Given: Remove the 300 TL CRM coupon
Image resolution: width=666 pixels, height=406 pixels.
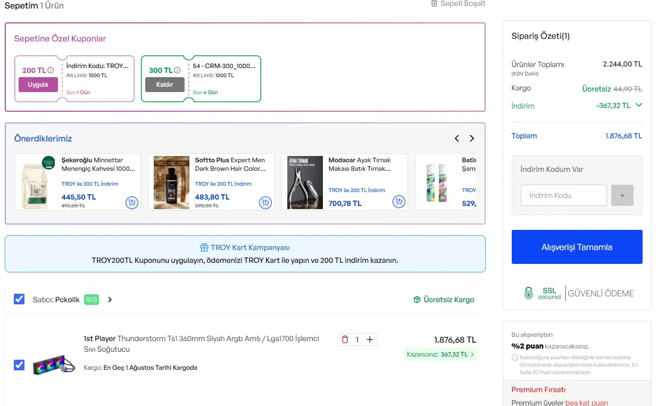Looking at the screenshot, I should (x=165, y=85).
